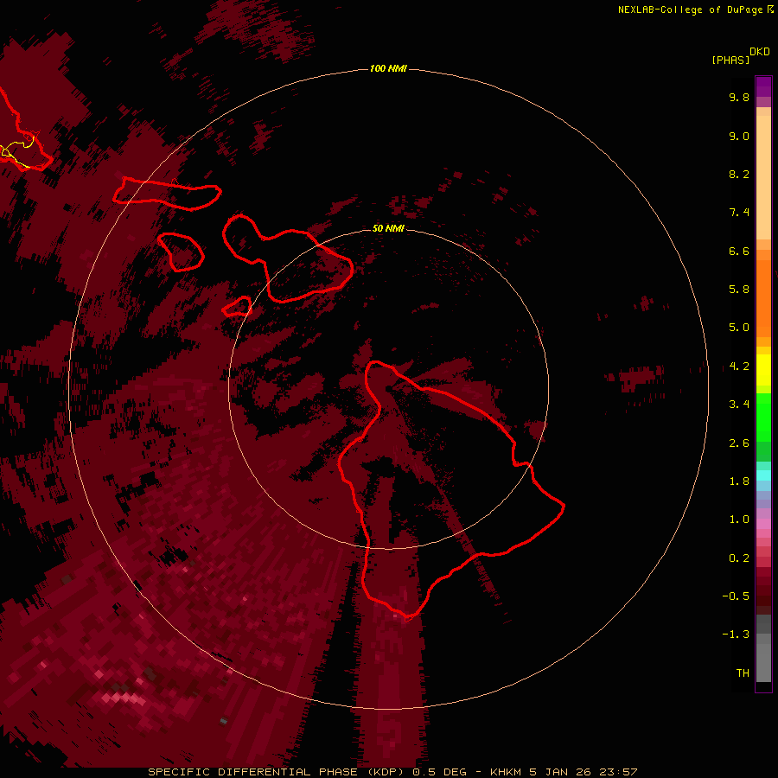Pick the gray TH band on the color bar

(763, 662)
